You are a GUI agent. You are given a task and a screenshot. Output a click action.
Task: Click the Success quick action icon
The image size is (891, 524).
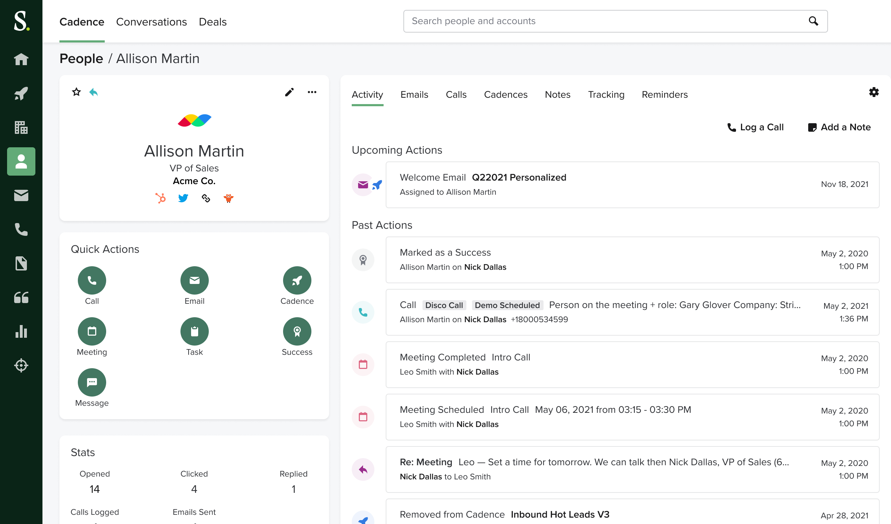click(296, 331)
